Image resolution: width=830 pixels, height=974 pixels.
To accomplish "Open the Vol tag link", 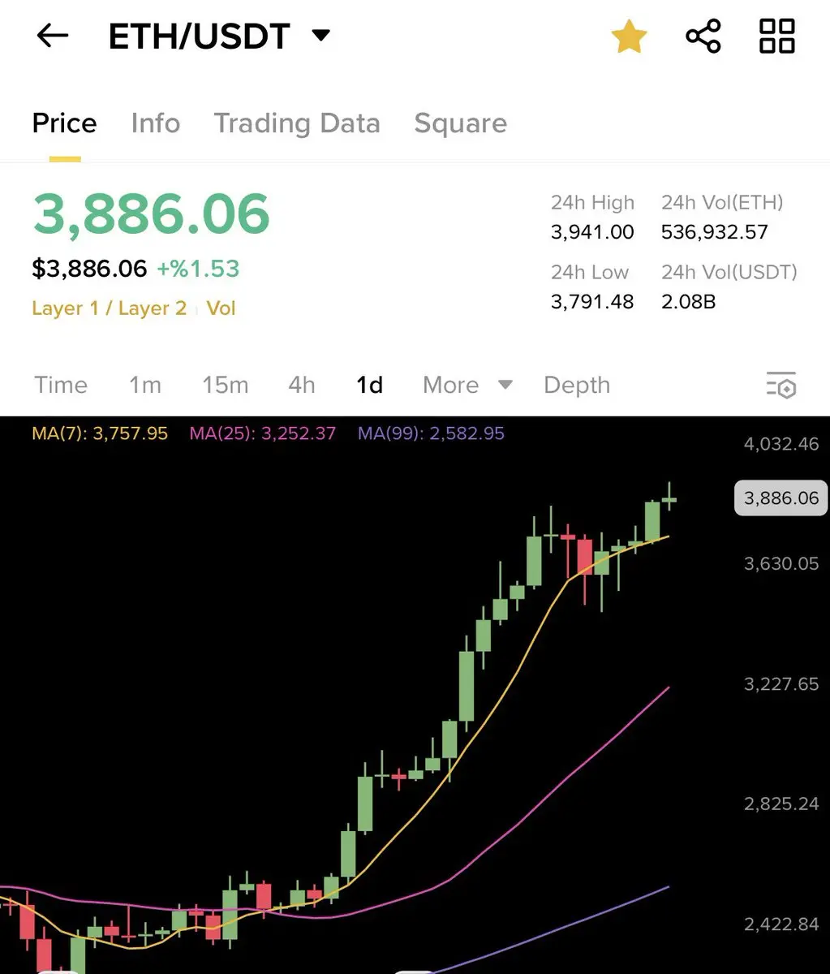I will [x=221, y=308].
